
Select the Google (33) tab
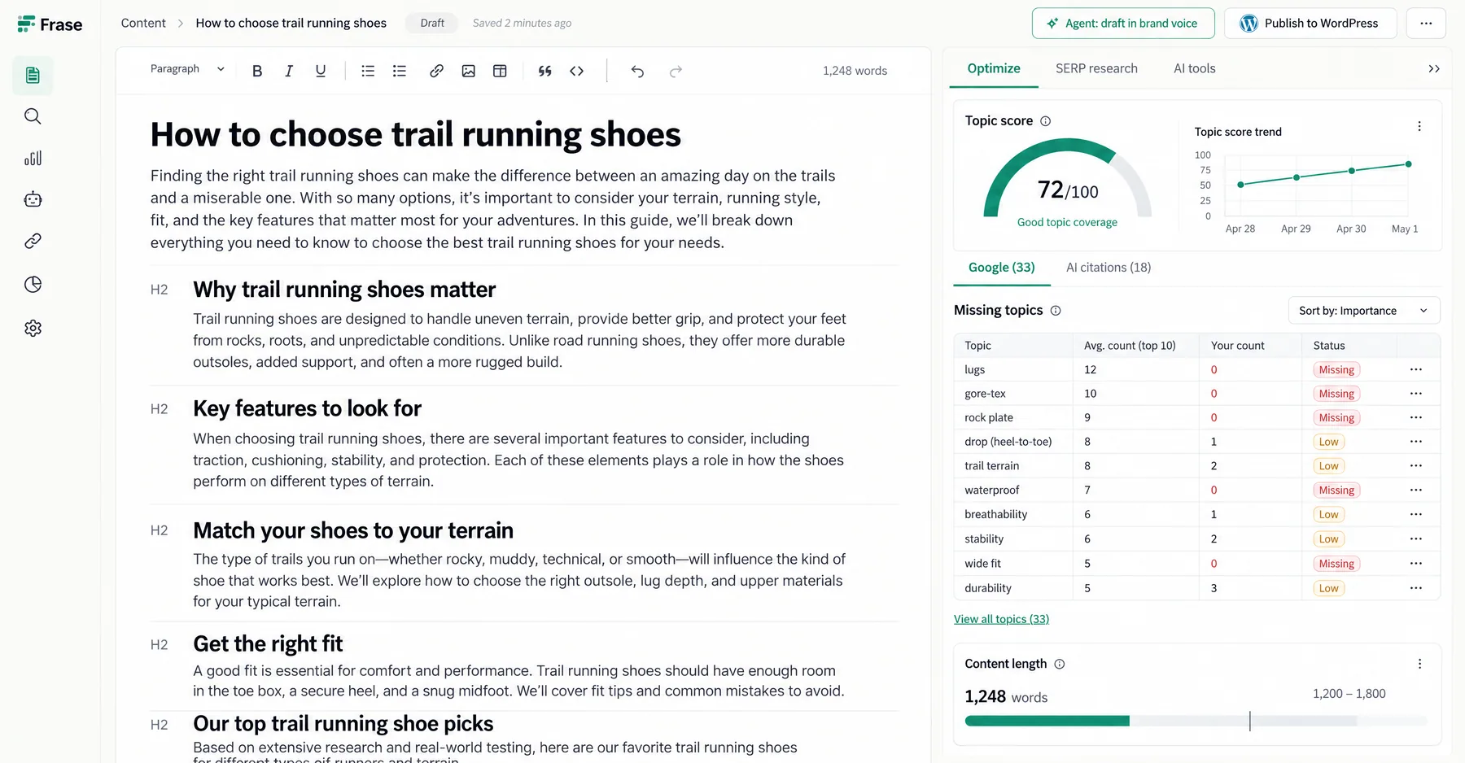pyautogui.click(x=1002, y=268)
